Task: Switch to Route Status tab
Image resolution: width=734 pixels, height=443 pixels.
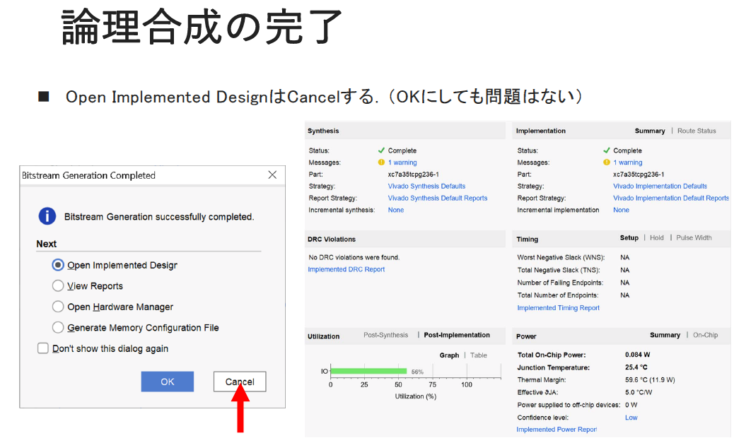Action: 697,131
